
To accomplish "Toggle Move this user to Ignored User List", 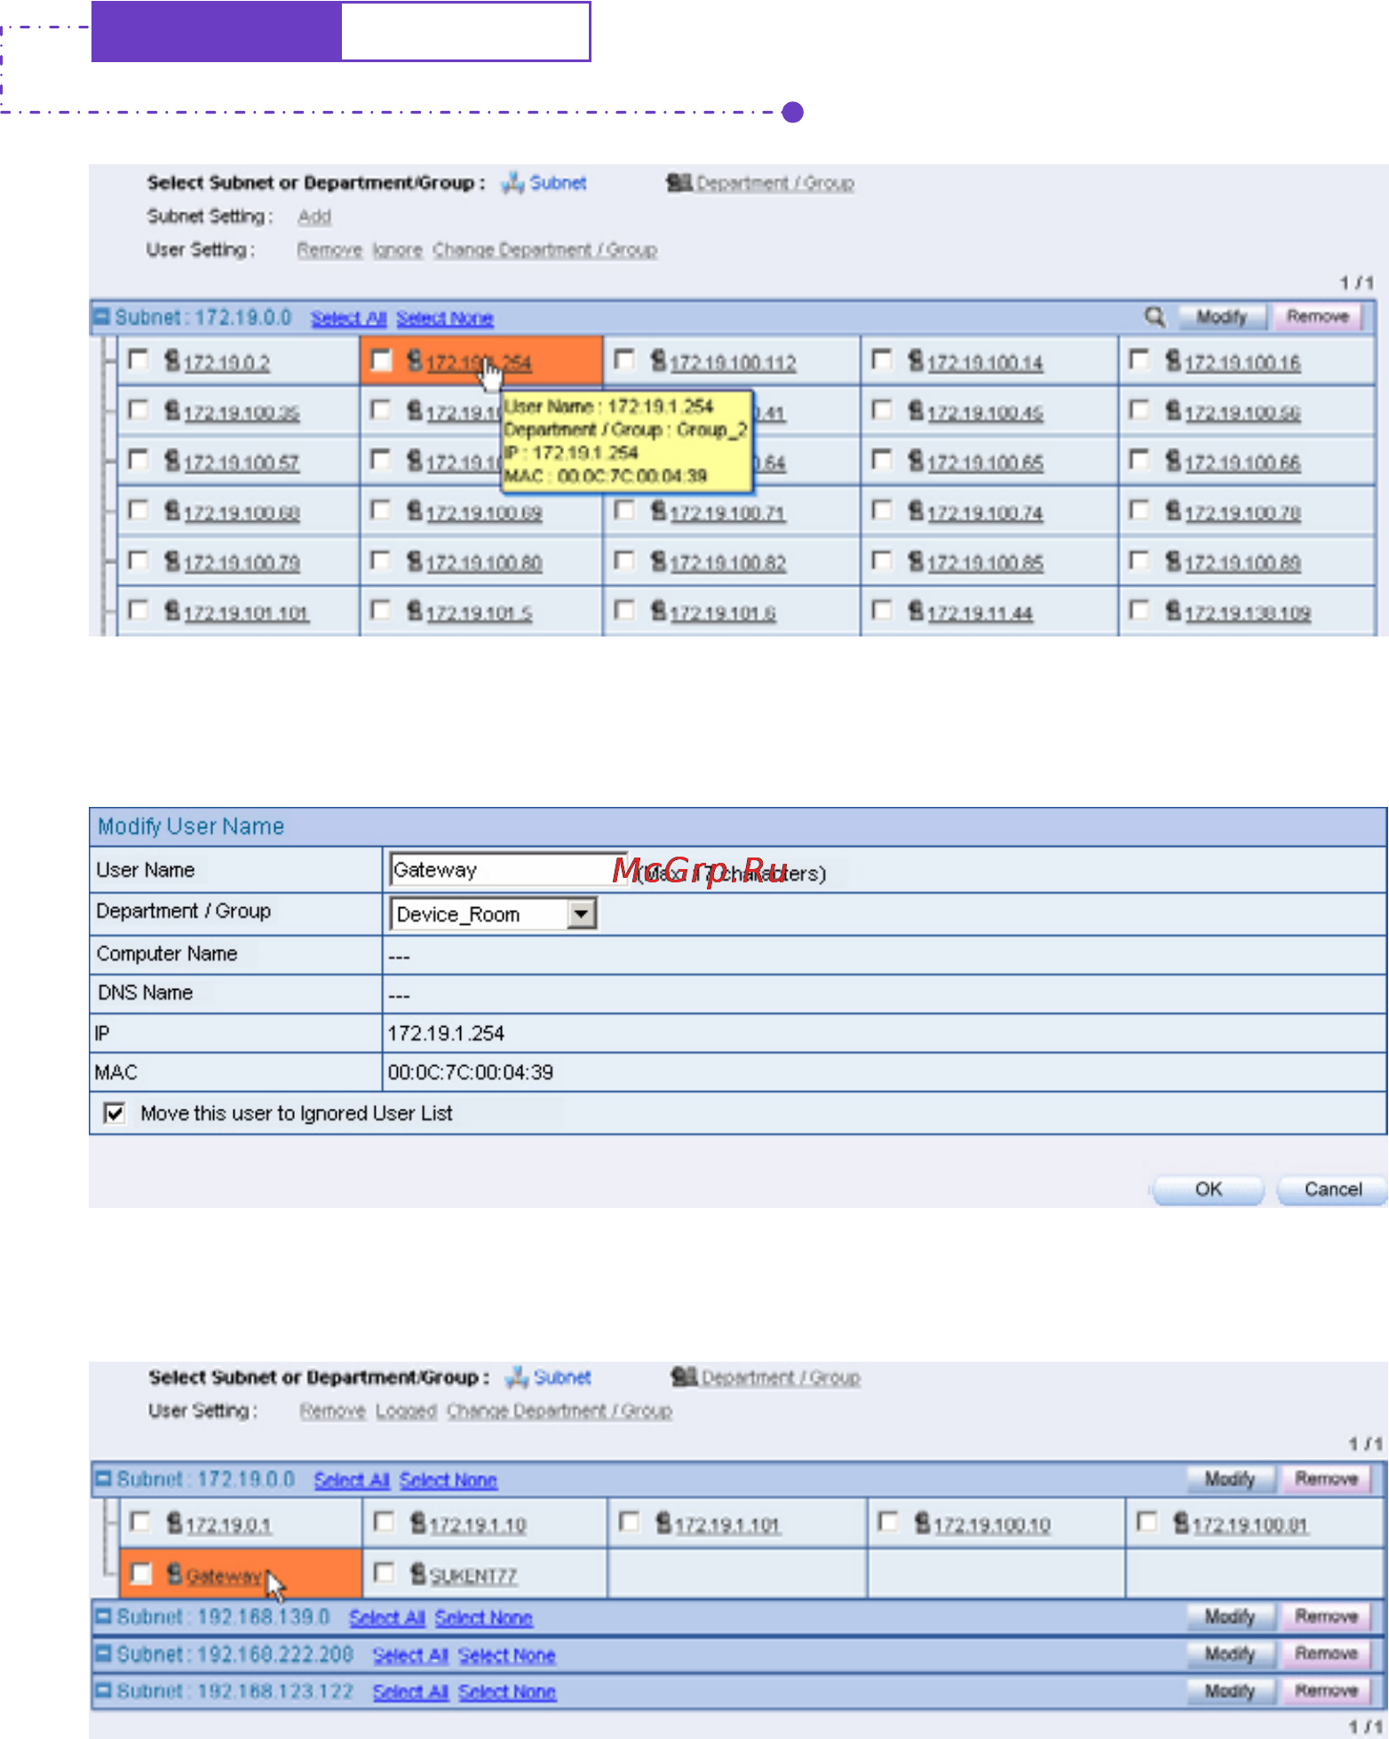I will click(x=115, y=1113).
